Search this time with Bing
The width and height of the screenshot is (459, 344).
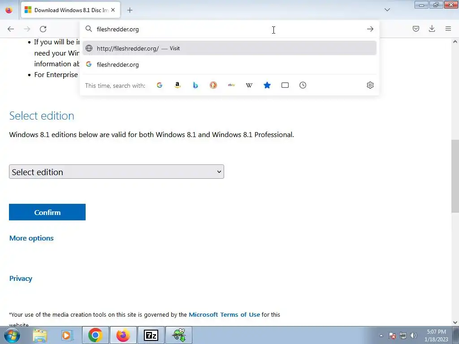tap(195, 85)
